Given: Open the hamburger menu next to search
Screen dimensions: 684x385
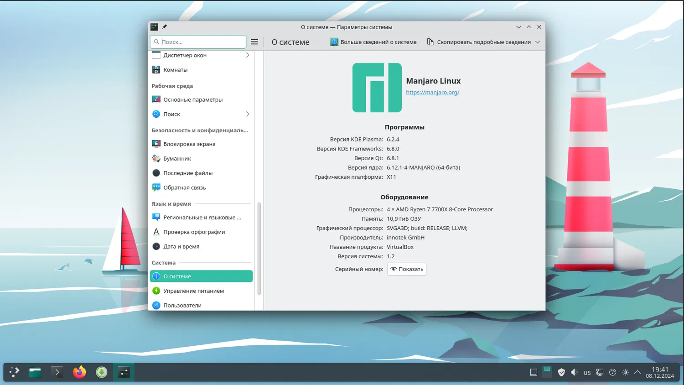Looking at the screenshot, I should click(x=254, y=42).
